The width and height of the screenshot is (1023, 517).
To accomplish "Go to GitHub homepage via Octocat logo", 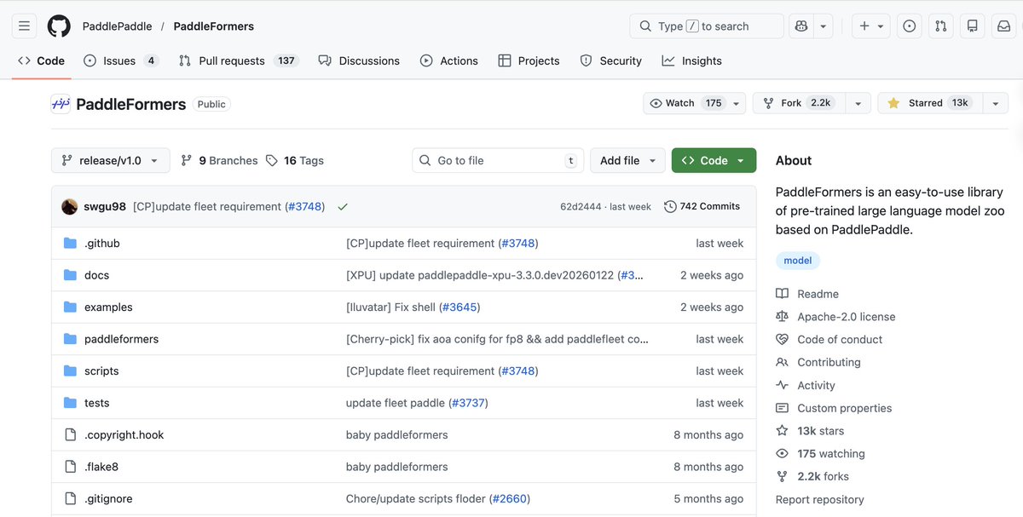I will click(x=59, y=26).
